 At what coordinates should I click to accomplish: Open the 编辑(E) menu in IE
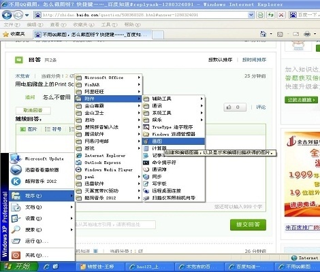[35, 24]
